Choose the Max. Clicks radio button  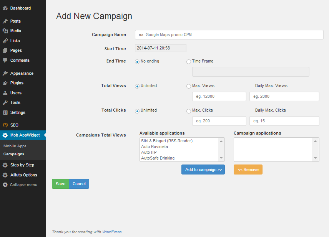[x=189, y=111]
